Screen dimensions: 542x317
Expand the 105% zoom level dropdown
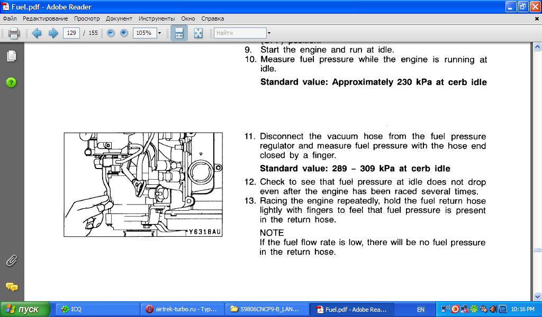[x=159, y=33]
